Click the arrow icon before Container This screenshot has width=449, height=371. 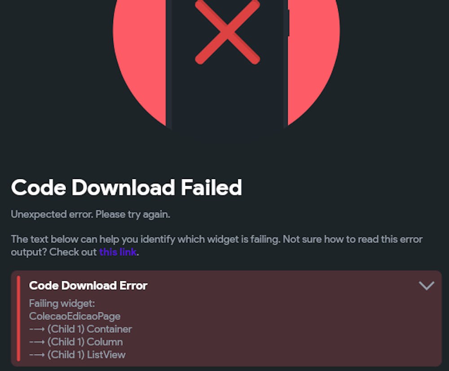coord(37,329)
